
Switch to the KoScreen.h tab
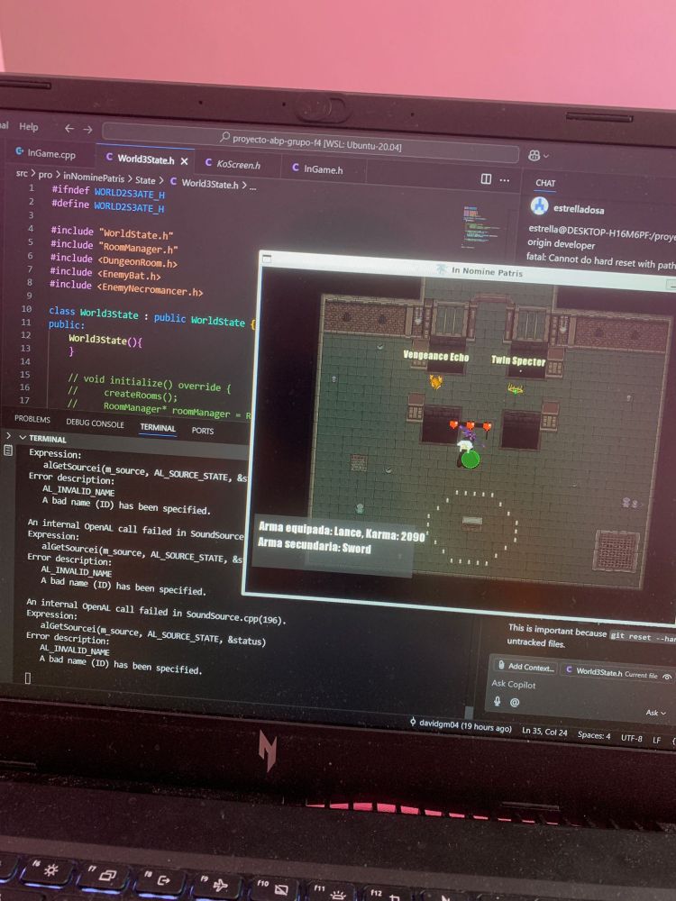[239, 164]
